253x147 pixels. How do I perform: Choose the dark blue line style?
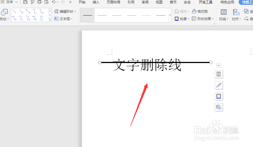(x=161, y=15)
